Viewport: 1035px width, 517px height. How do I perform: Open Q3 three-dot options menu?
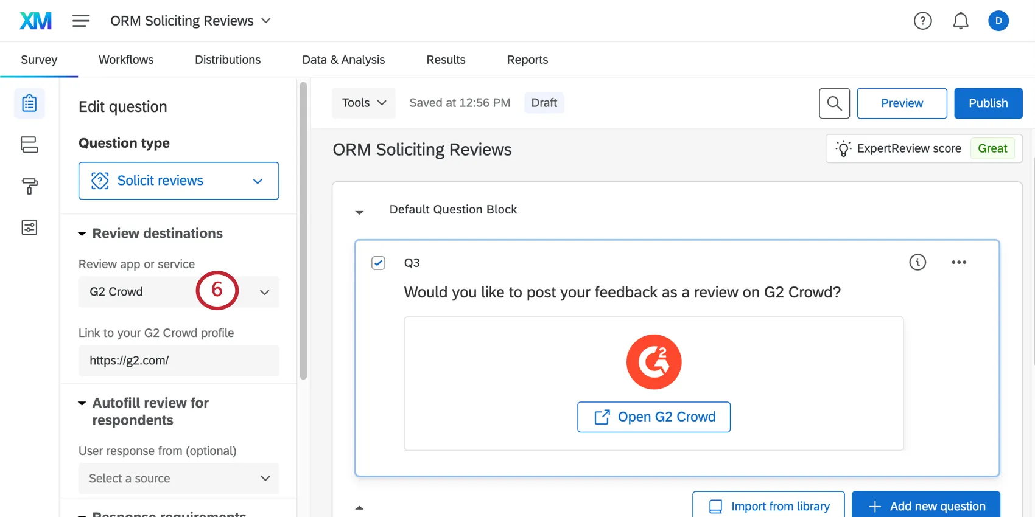click(x=959, y=262)
